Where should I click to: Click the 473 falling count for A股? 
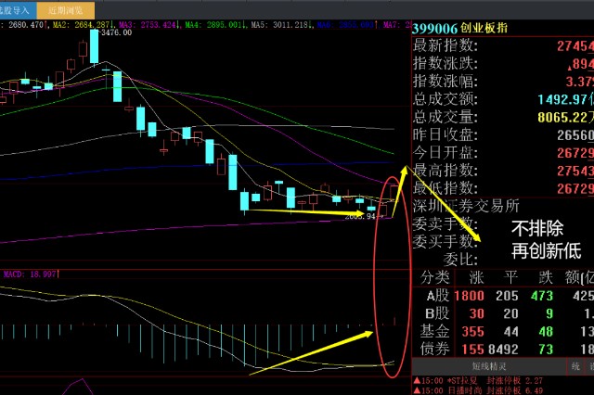click(542, 296)
